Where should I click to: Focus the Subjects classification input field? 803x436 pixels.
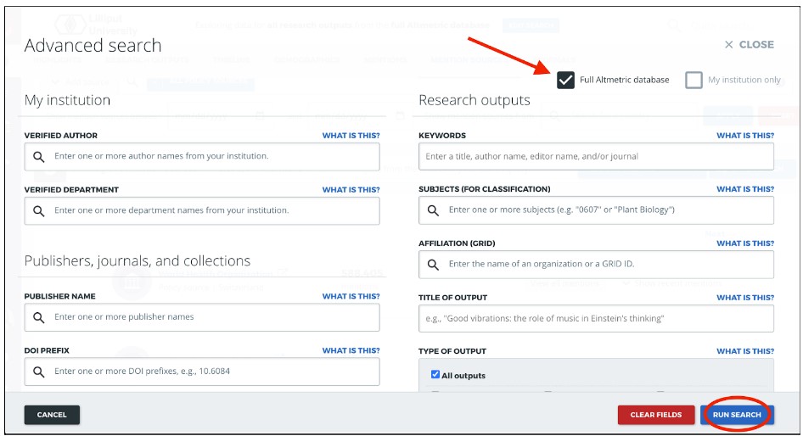[596, 210]
